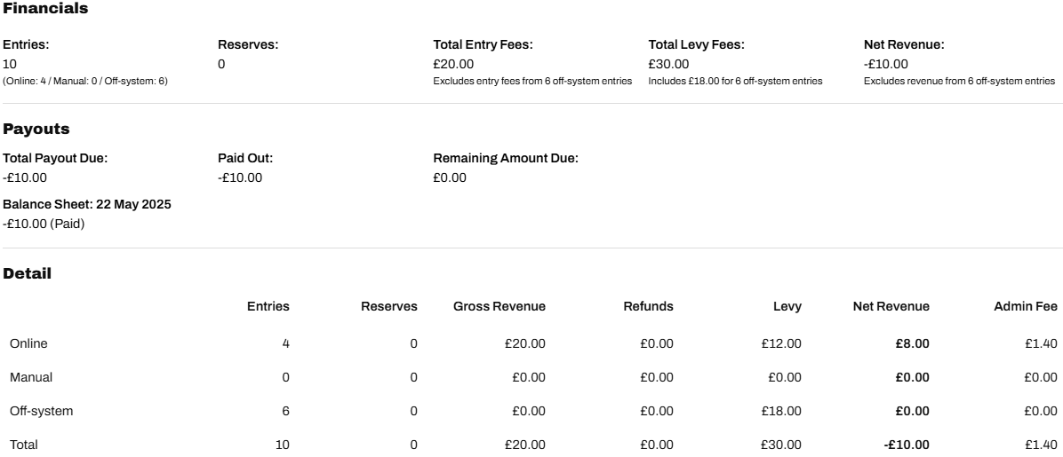Select the -£10.00 (Paid) balance status

point(44,224)
